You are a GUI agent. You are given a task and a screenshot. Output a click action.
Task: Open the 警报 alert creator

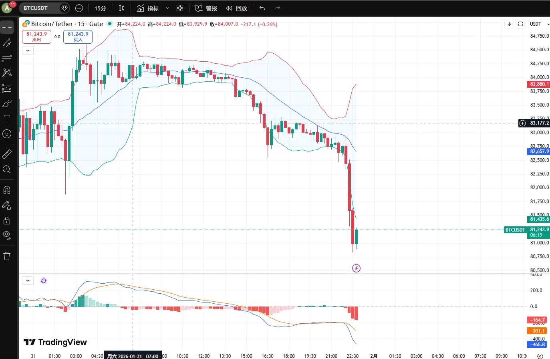pos(206,8)
